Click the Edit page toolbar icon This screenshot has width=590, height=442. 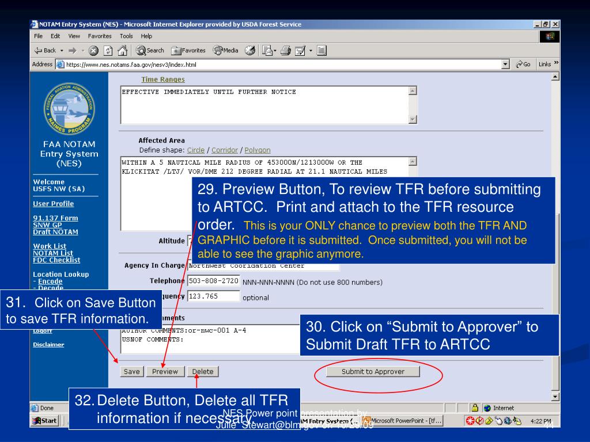click(300, 51)
